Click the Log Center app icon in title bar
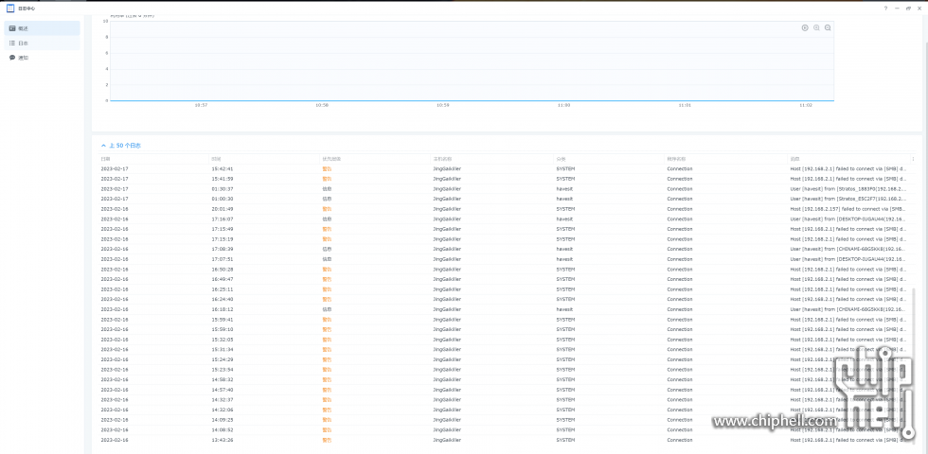928x454 pixels. [x=10, y=9]
